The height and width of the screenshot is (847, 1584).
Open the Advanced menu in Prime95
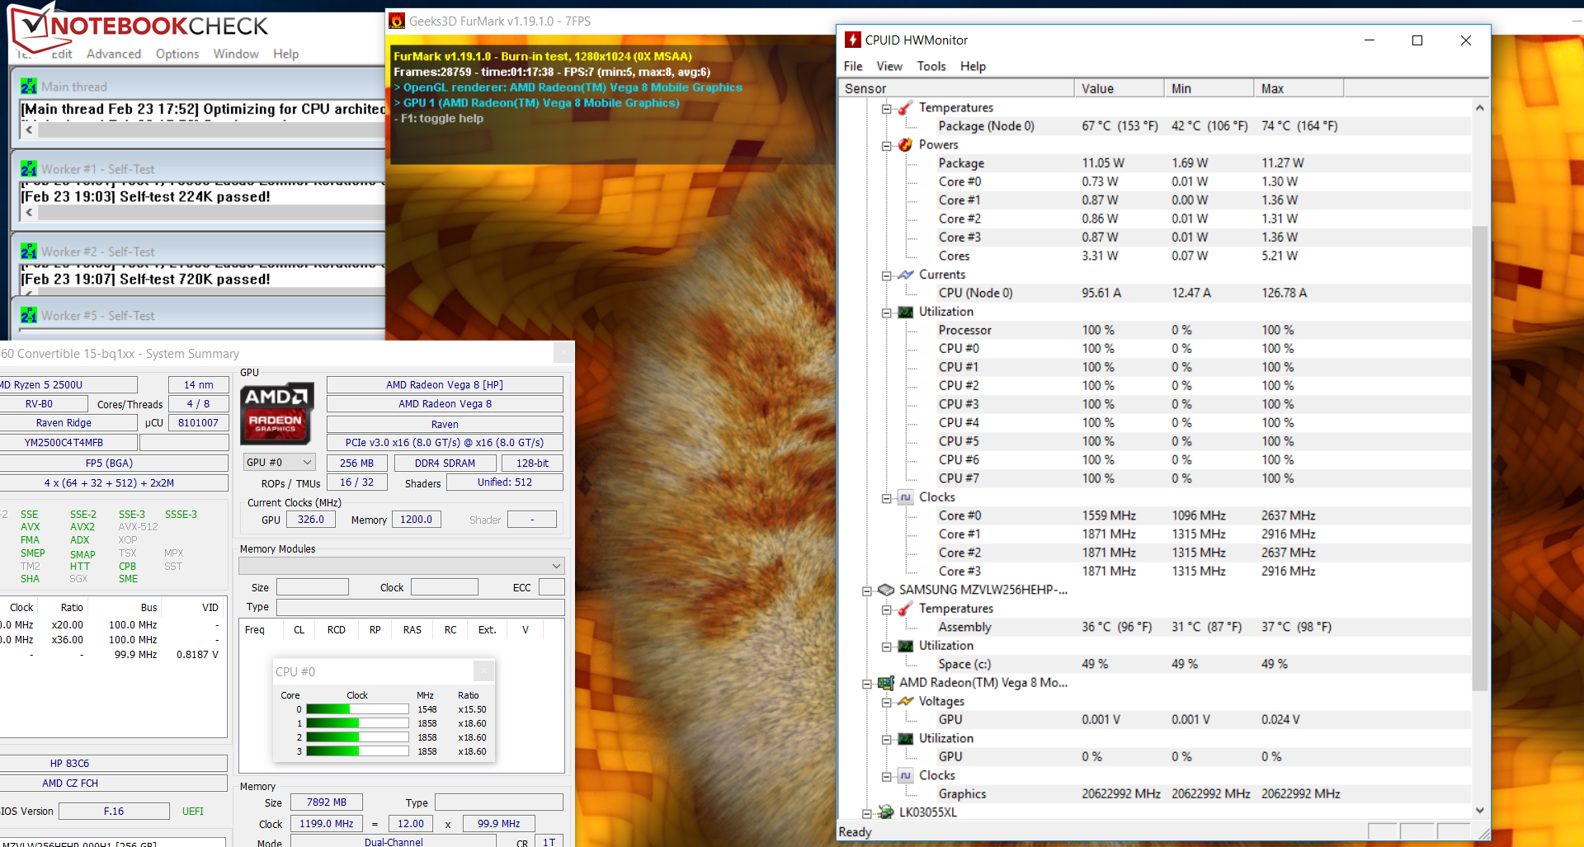(x=114, y=54)
